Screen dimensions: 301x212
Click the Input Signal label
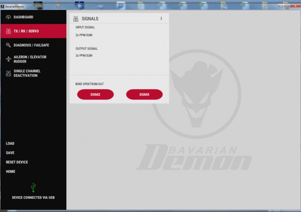tap(85, 27)
